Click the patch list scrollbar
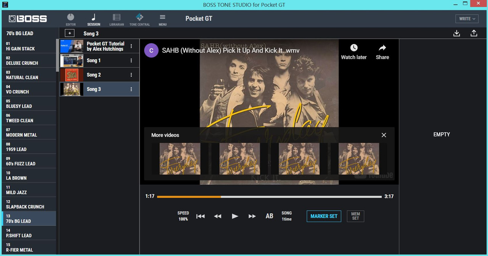The image size is (488, 256). coord(58,55)
